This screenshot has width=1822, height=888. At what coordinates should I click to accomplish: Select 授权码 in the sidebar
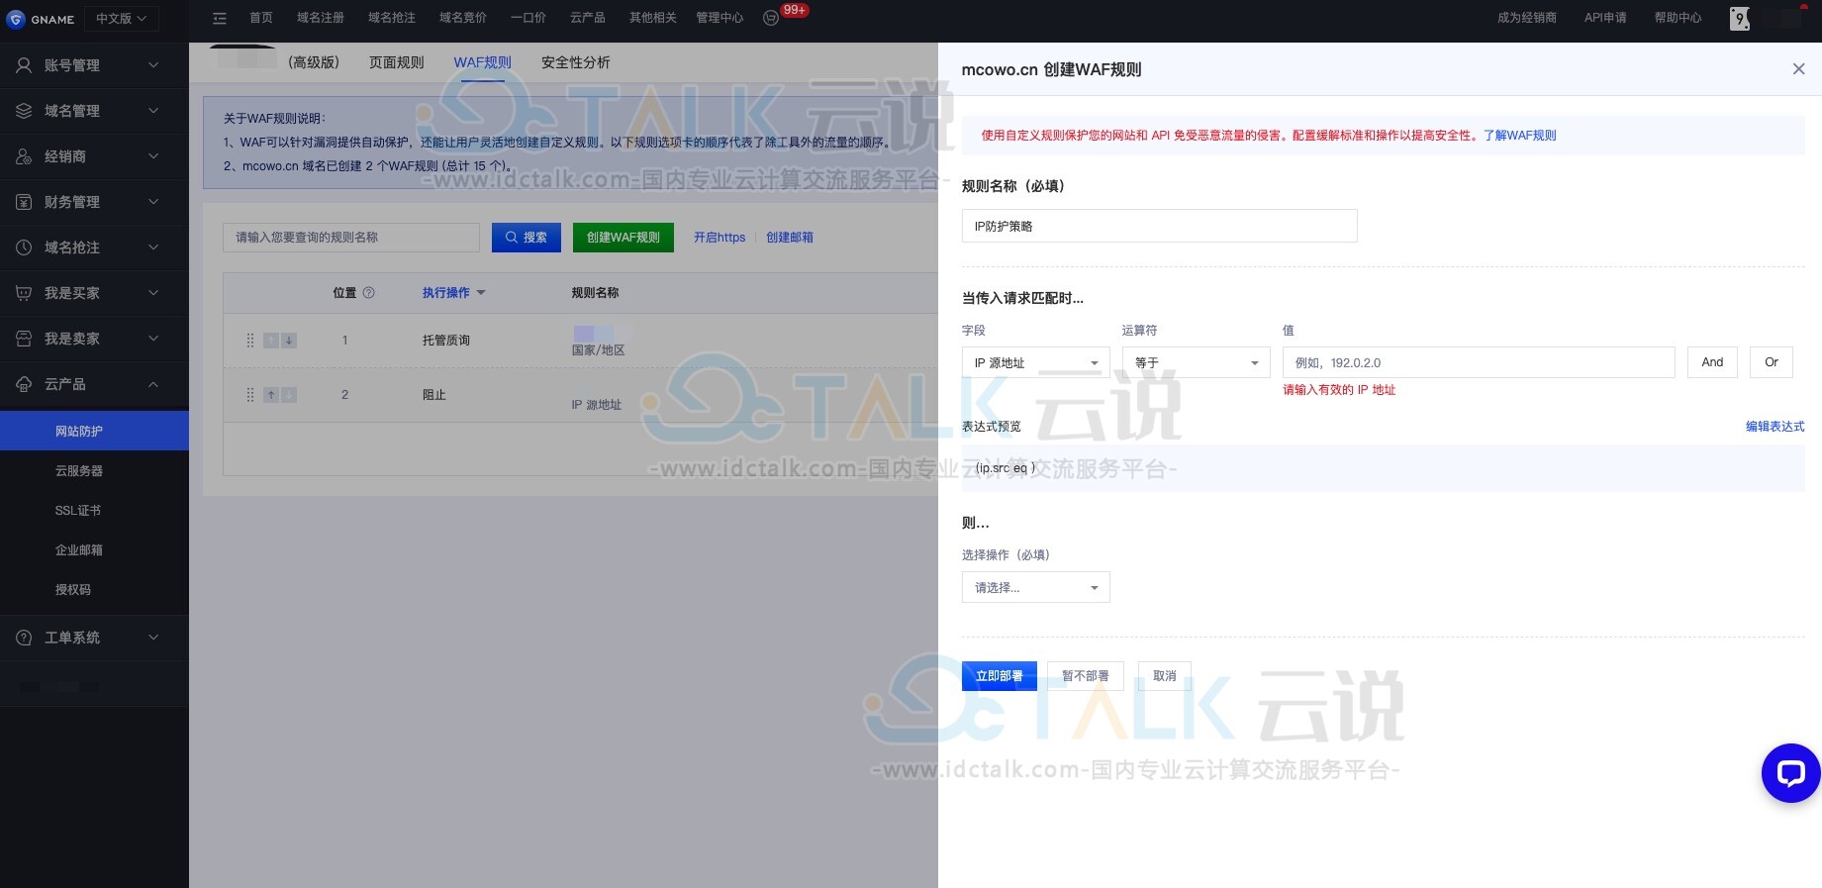click(73, 590)
